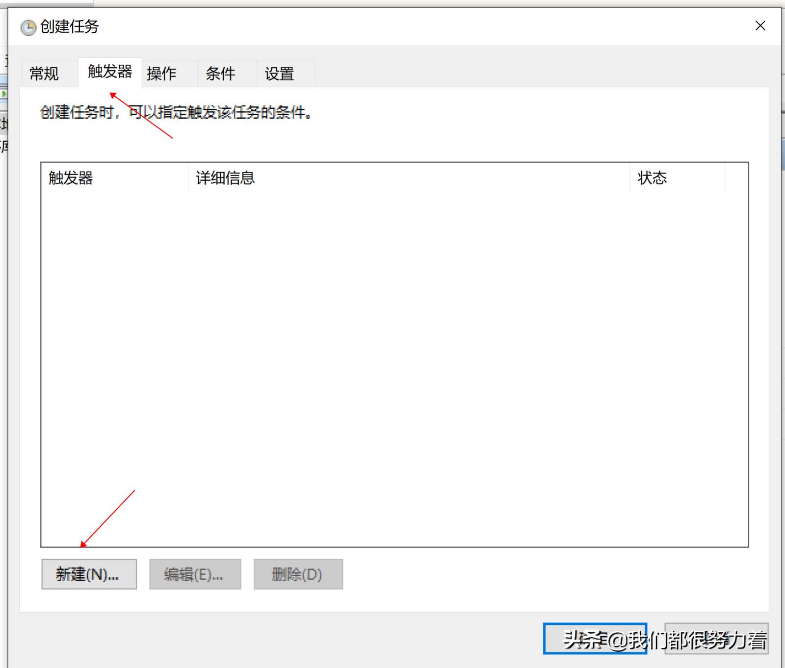The image size is (785, 668).
Task: Open the 触发器 tab
Action: [x=109, y=72]
